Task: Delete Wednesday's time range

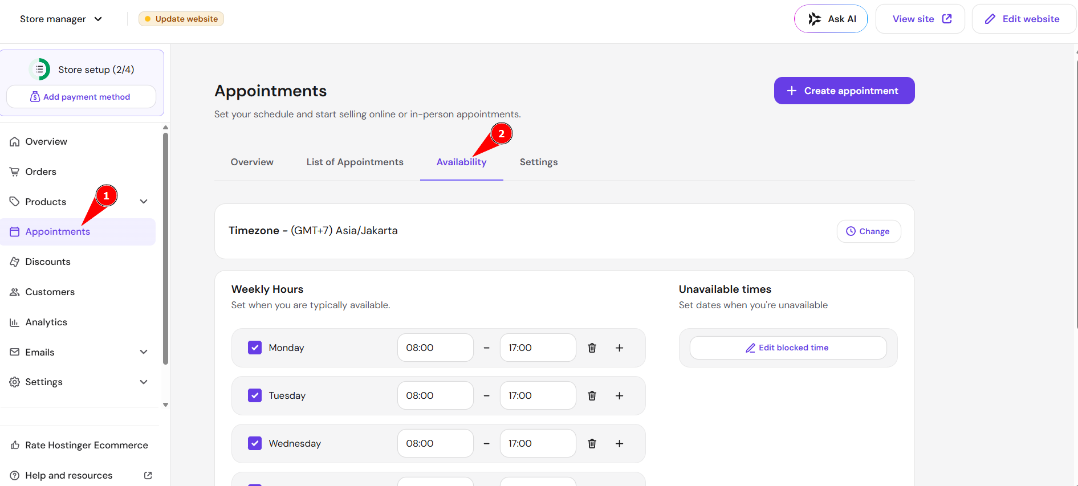Action: pos(592,443)
